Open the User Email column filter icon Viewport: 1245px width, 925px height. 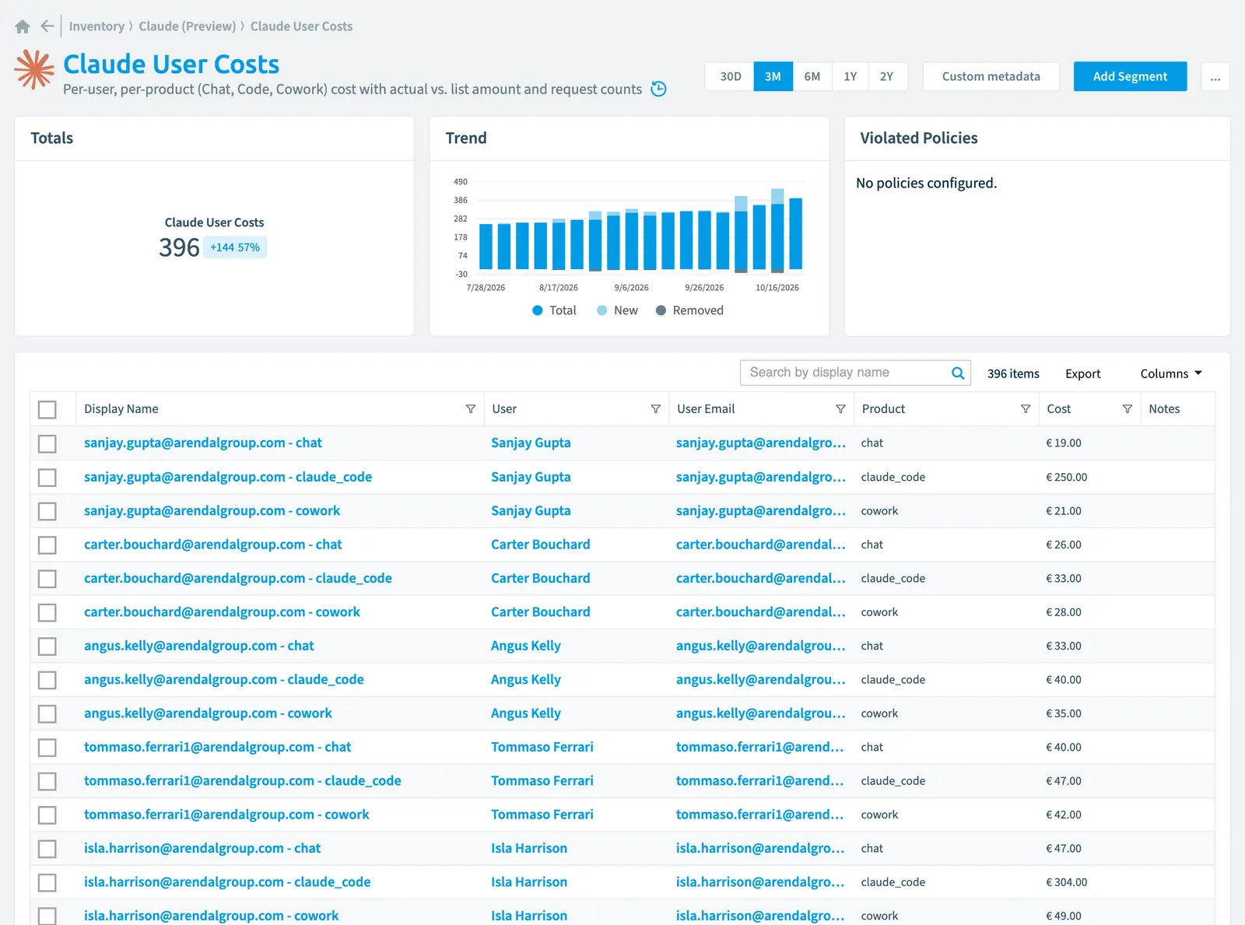[x=841, y=409]
